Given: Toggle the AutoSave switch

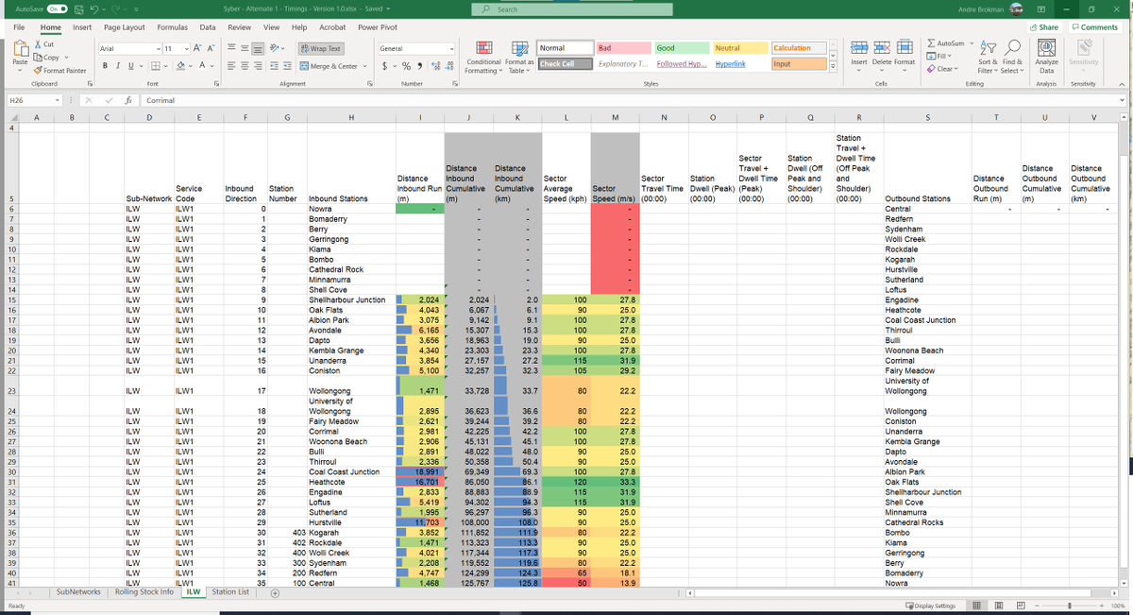Looking at the screenshot, I should 56,9.
